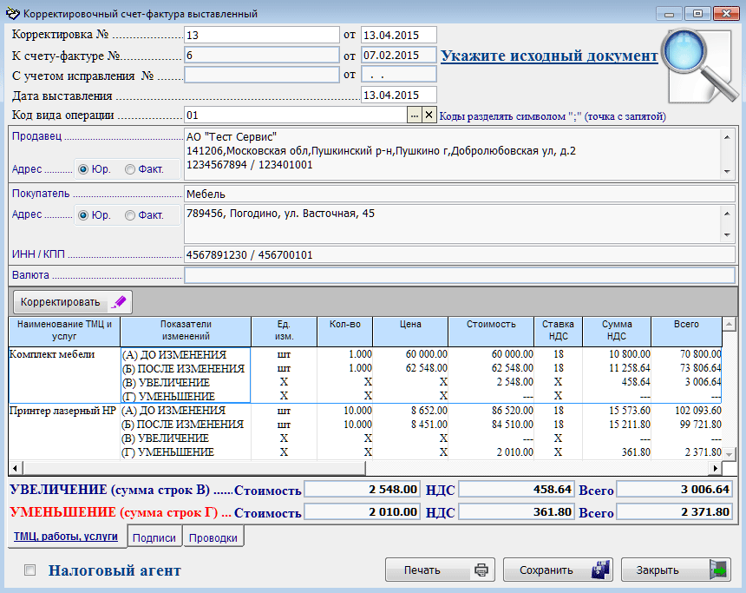Click the printer icon on Печать button
Viewport: 746px width, 593px height.
[481, 570]
